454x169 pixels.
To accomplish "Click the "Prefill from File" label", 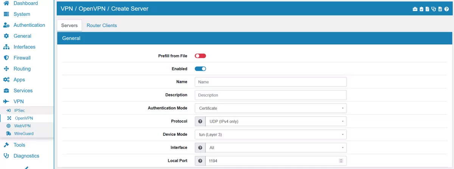I will tap(173, 56).
